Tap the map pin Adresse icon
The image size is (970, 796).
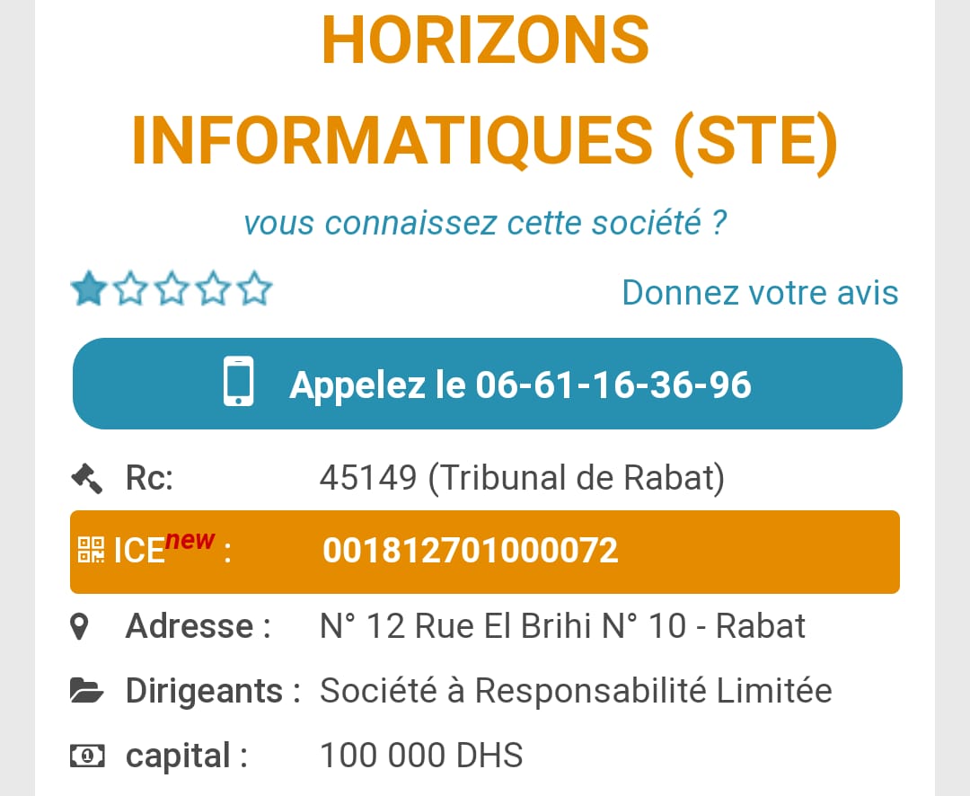81,626
